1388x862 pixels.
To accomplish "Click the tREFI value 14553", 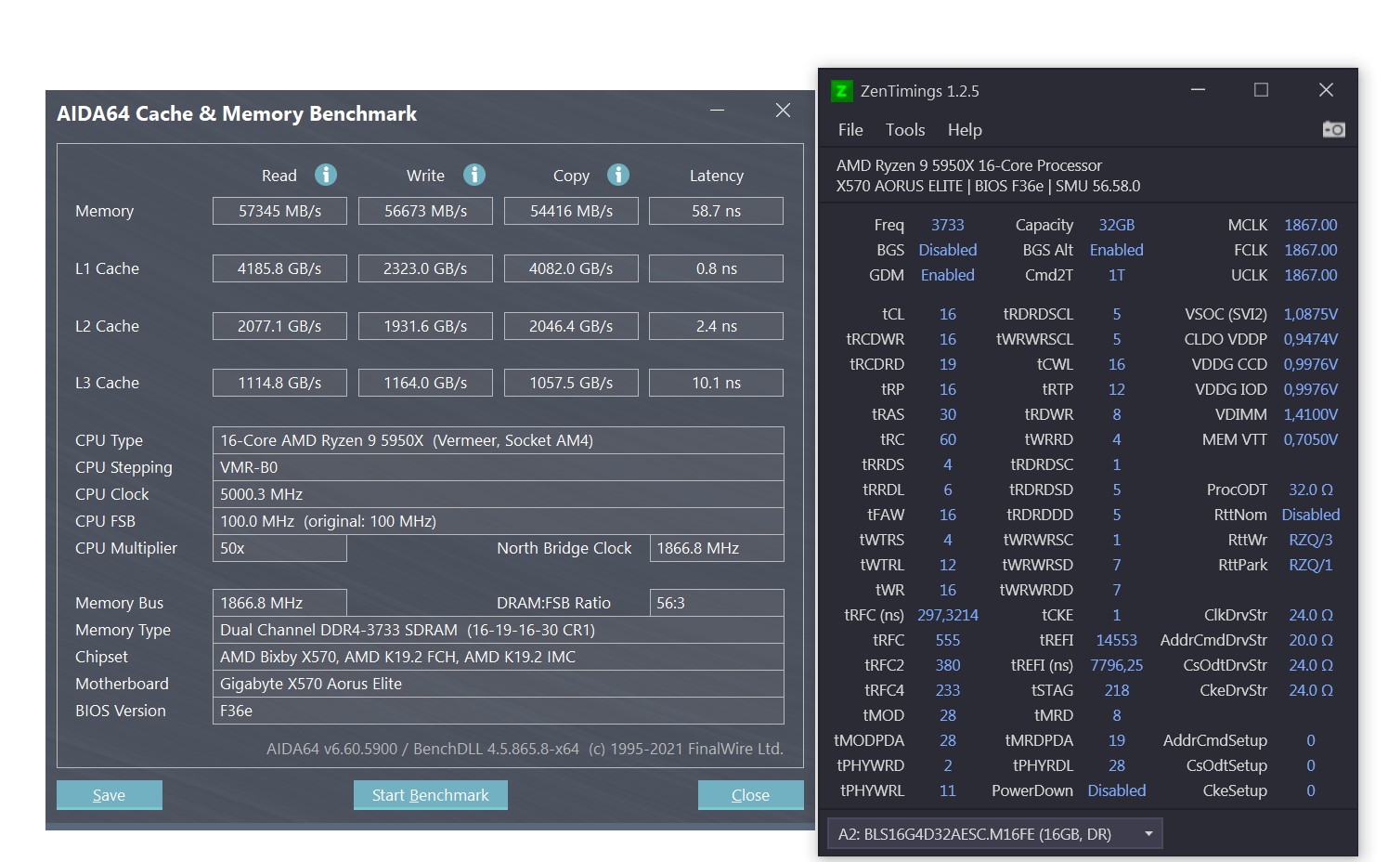I will pos(1116,640).
